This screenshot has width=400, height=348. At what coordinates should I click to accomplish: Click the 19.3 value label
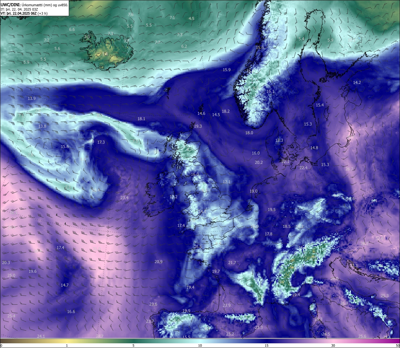tap(198, 126)
